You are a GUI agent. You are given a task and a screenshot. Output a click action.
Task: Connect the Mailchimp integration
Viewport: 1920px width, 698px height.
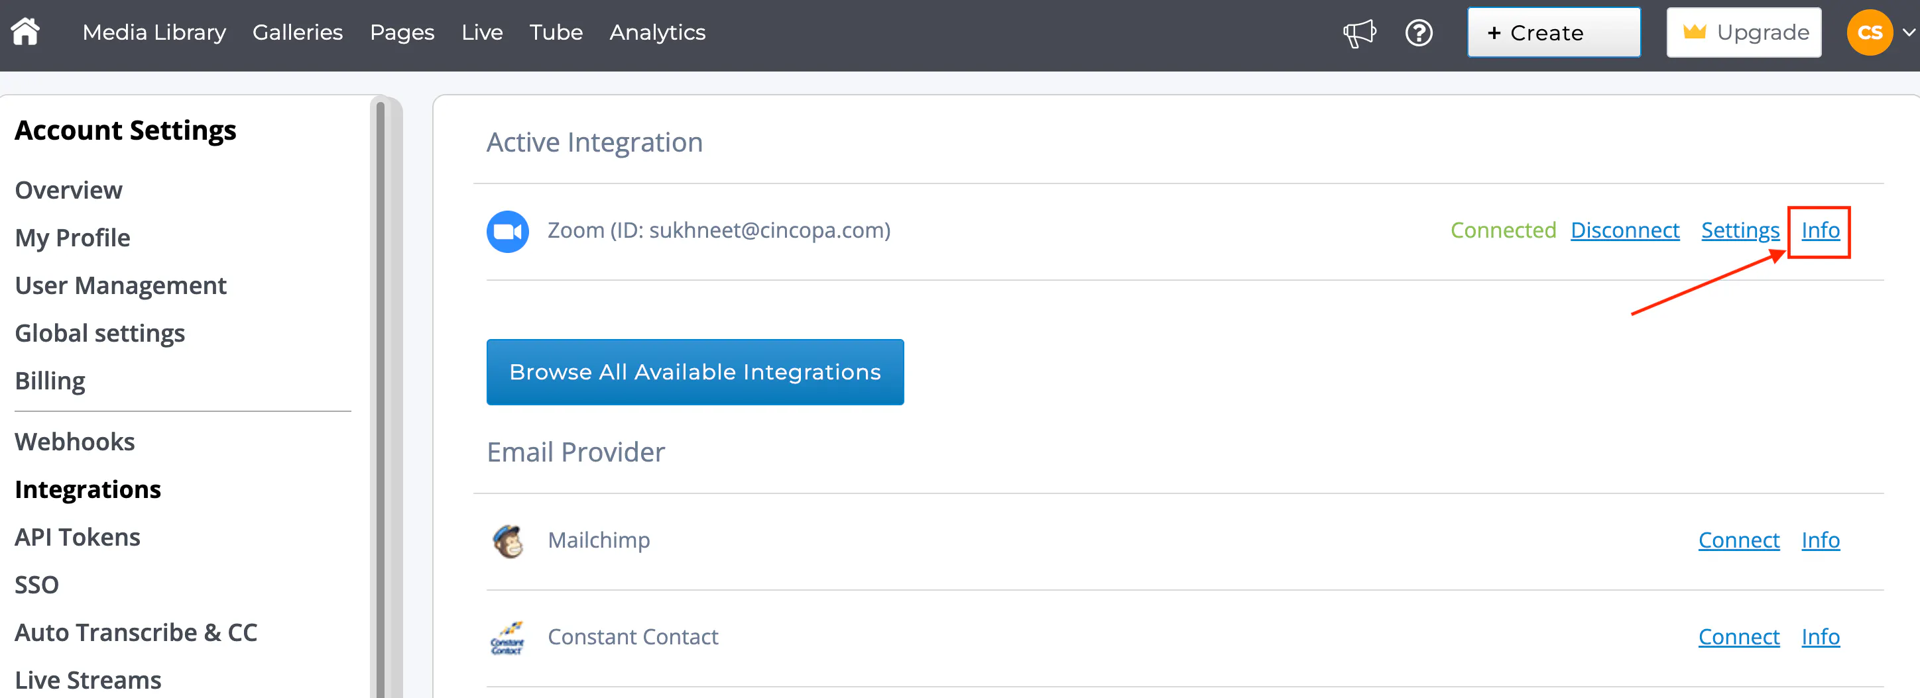(1739, 540)
